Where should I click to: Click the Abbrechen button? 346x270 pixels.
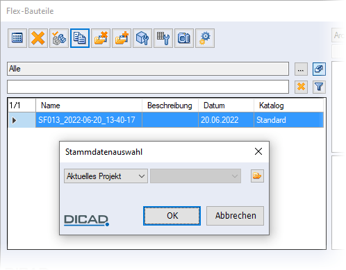pyautogui.click(x=235, y=216)
